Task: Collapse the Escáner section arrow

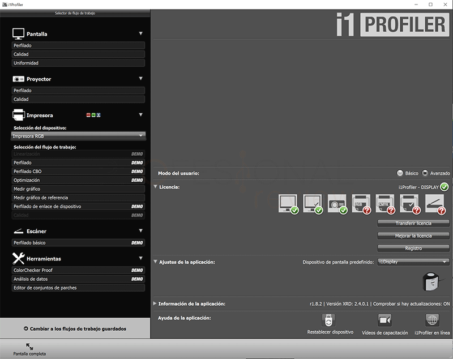Action: [x=140, y=231]
